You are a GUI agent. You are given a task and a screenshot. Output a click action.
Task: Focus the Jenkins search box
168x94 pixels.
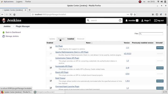pos(104,20)
